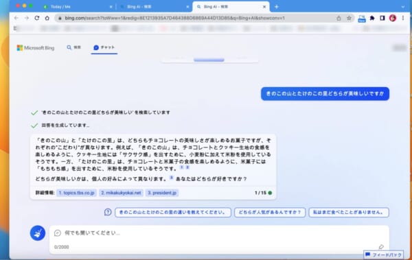Open the Microsoft Bing logo link

click(x=36, y=47)
